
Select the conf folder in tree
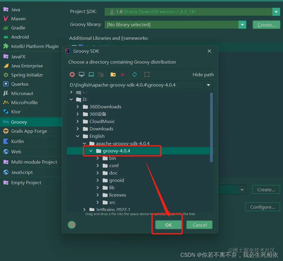pos(114,166)
